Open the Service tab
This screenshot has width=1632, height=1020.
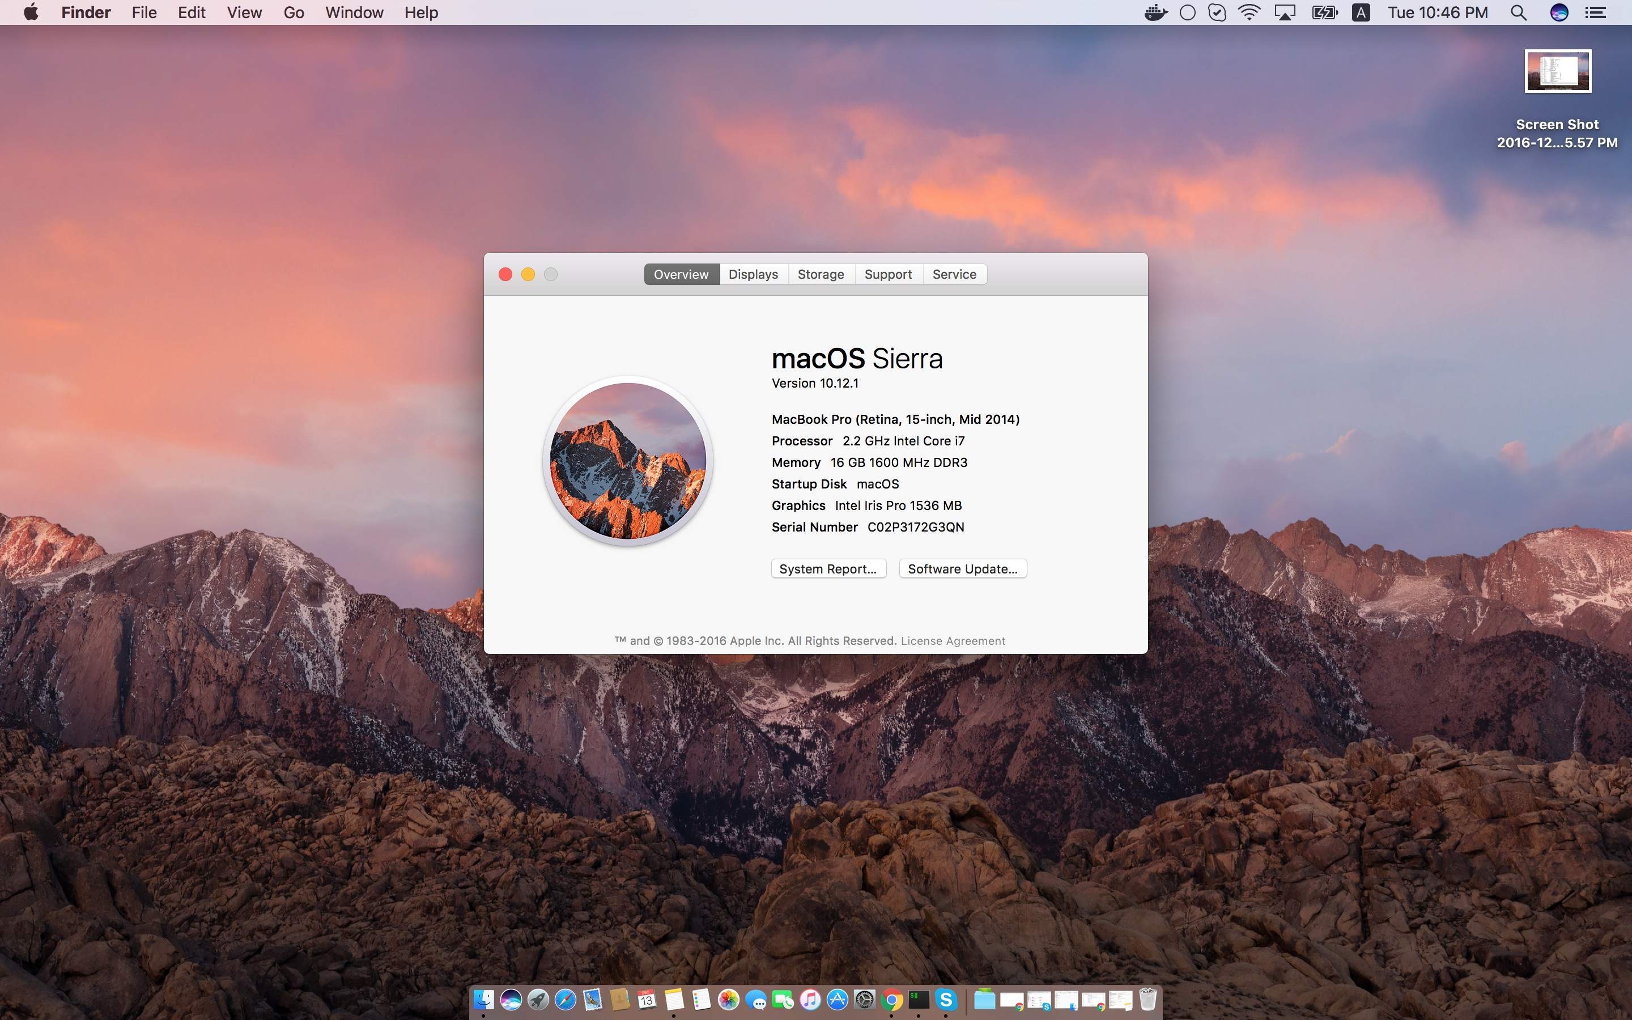(954, 274)
